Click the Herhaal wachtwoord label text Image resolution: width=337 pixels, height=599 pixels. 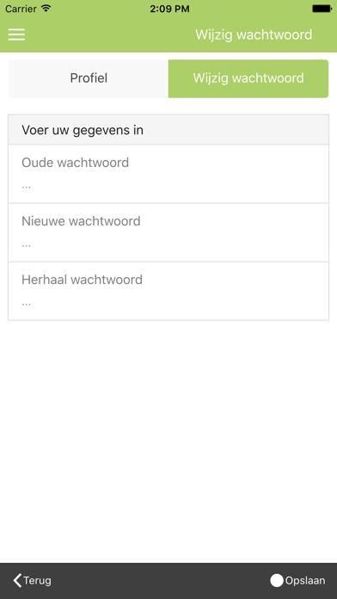[82, 280]
